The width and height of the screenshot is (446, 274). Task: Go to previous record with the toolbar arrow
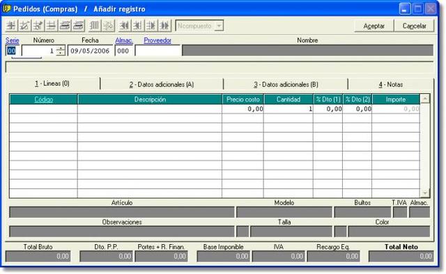click(x=137, y=26)
